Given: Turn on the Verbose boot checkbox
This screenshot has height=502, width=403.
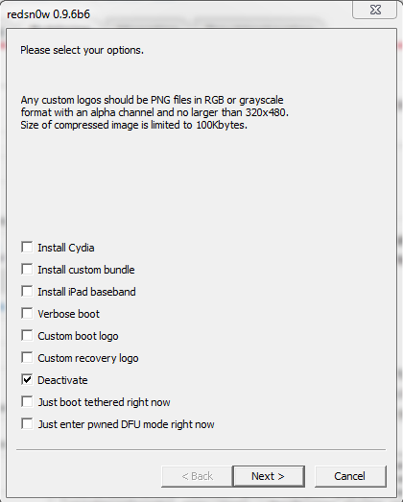Looking at the screenshot, I should [x=27, y=314].
